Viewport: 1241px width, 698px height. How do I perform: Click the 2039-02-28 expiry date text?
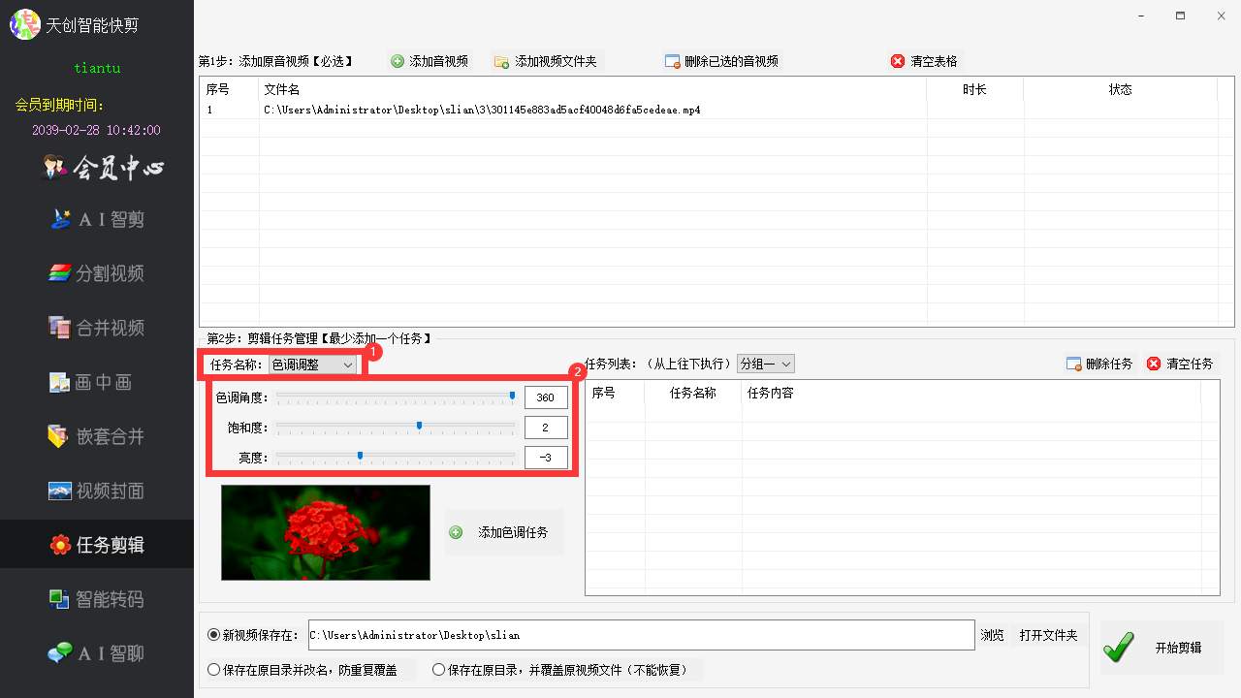(96, 130)
